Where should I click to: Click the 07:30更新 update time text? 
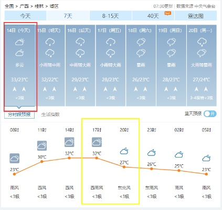pyautogui.click(x=163, y=6)
